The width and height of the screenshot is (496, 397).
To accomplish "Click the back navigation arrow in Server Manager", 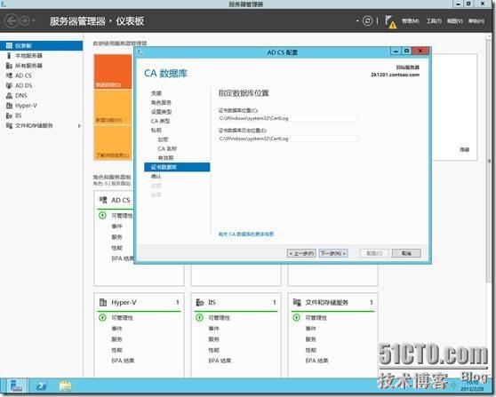I will (12, 21).
